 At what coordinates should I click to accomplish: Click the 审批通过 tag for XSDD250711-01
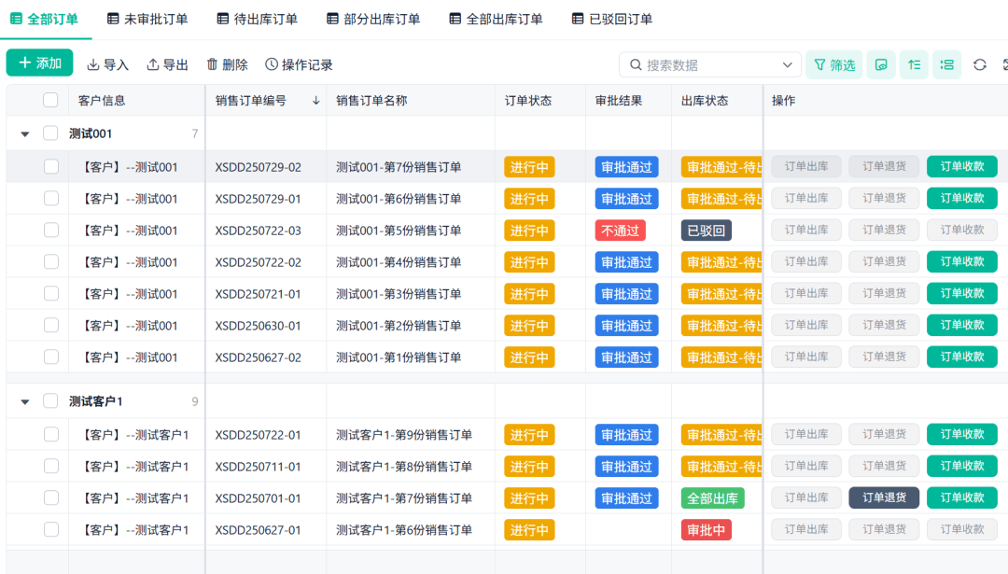626,467
